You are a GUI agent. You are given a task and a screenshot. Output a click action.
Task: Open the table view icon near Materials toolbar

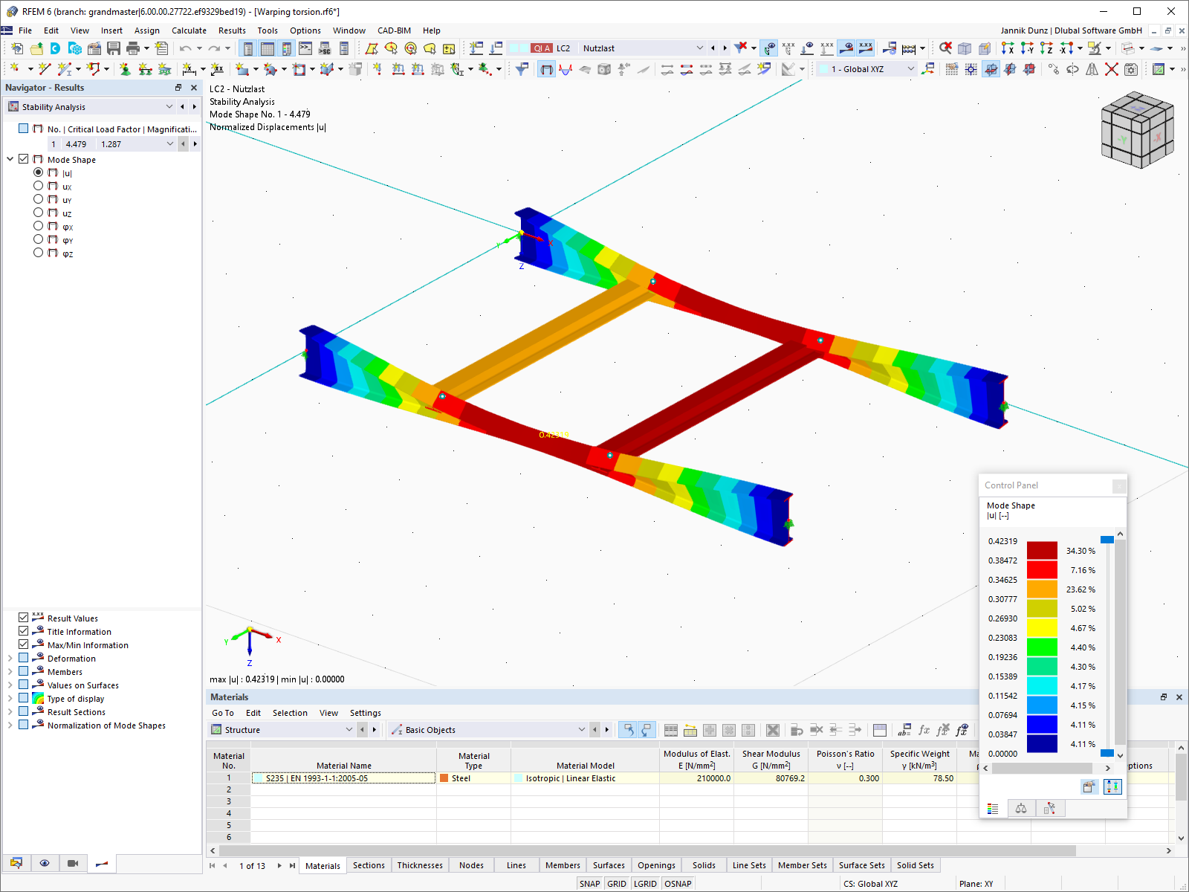point(670,730)
